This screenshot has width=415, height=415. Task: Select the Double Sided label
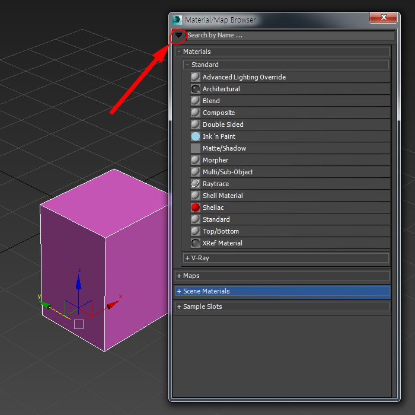point(223,124)
